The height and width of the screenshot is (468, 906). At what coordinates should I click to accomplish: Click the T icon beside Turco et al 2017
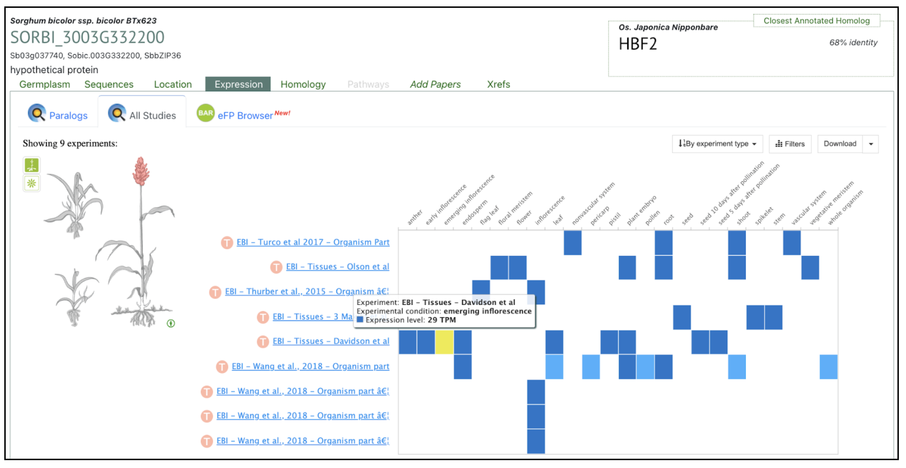227,243
